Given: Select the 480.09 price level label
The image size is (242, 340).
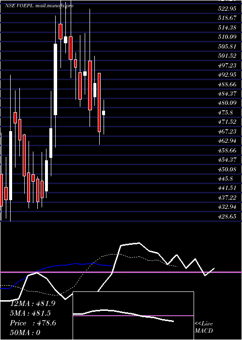Looking at the screenshot, I should coord(227,103).
